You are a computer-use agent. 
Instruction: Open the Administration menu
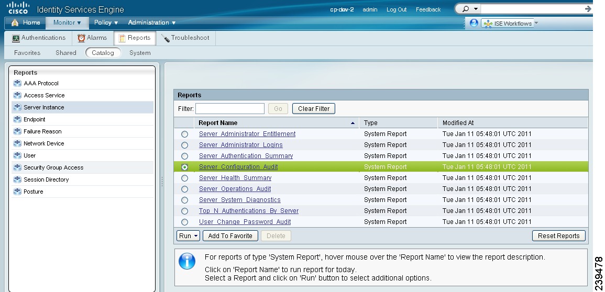point(151,23)
